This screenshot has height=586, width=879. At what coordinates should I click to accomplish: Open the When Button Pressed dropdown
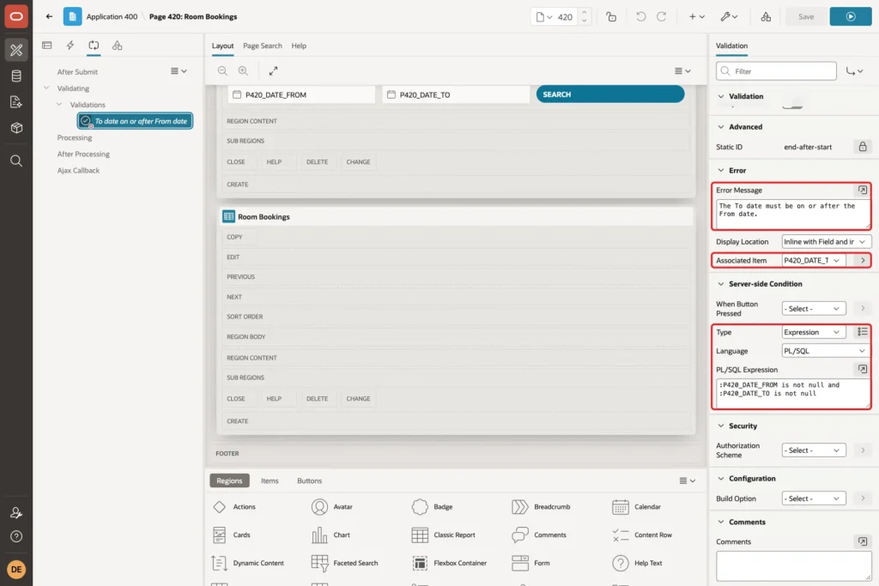pos(814,309)
